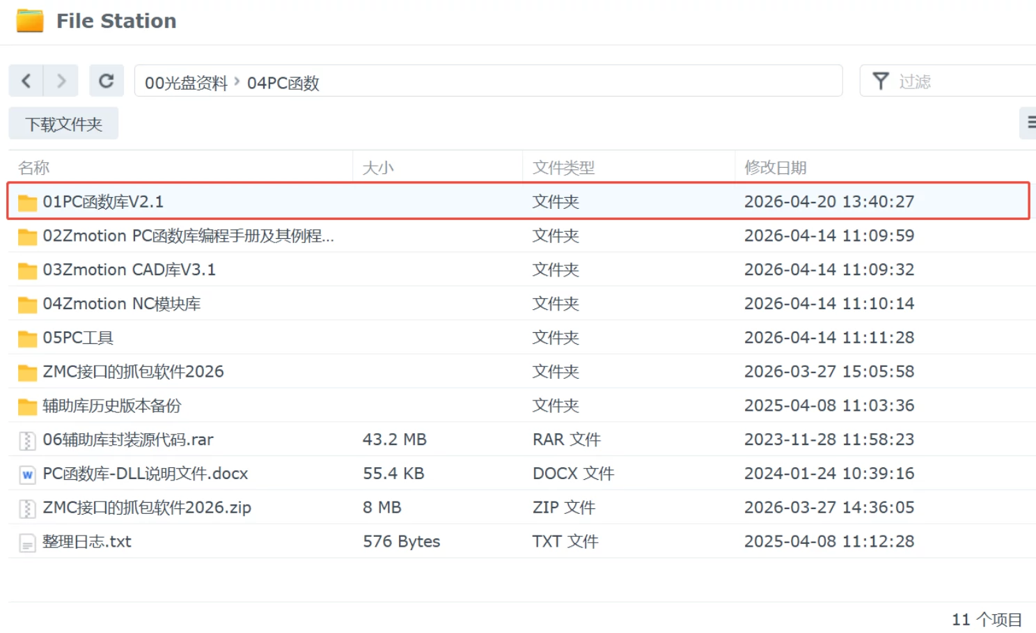Click 04PC函数 breadcrumb segment
The width and height of the screenshot is (1036, 633).
tap(283, 83)
